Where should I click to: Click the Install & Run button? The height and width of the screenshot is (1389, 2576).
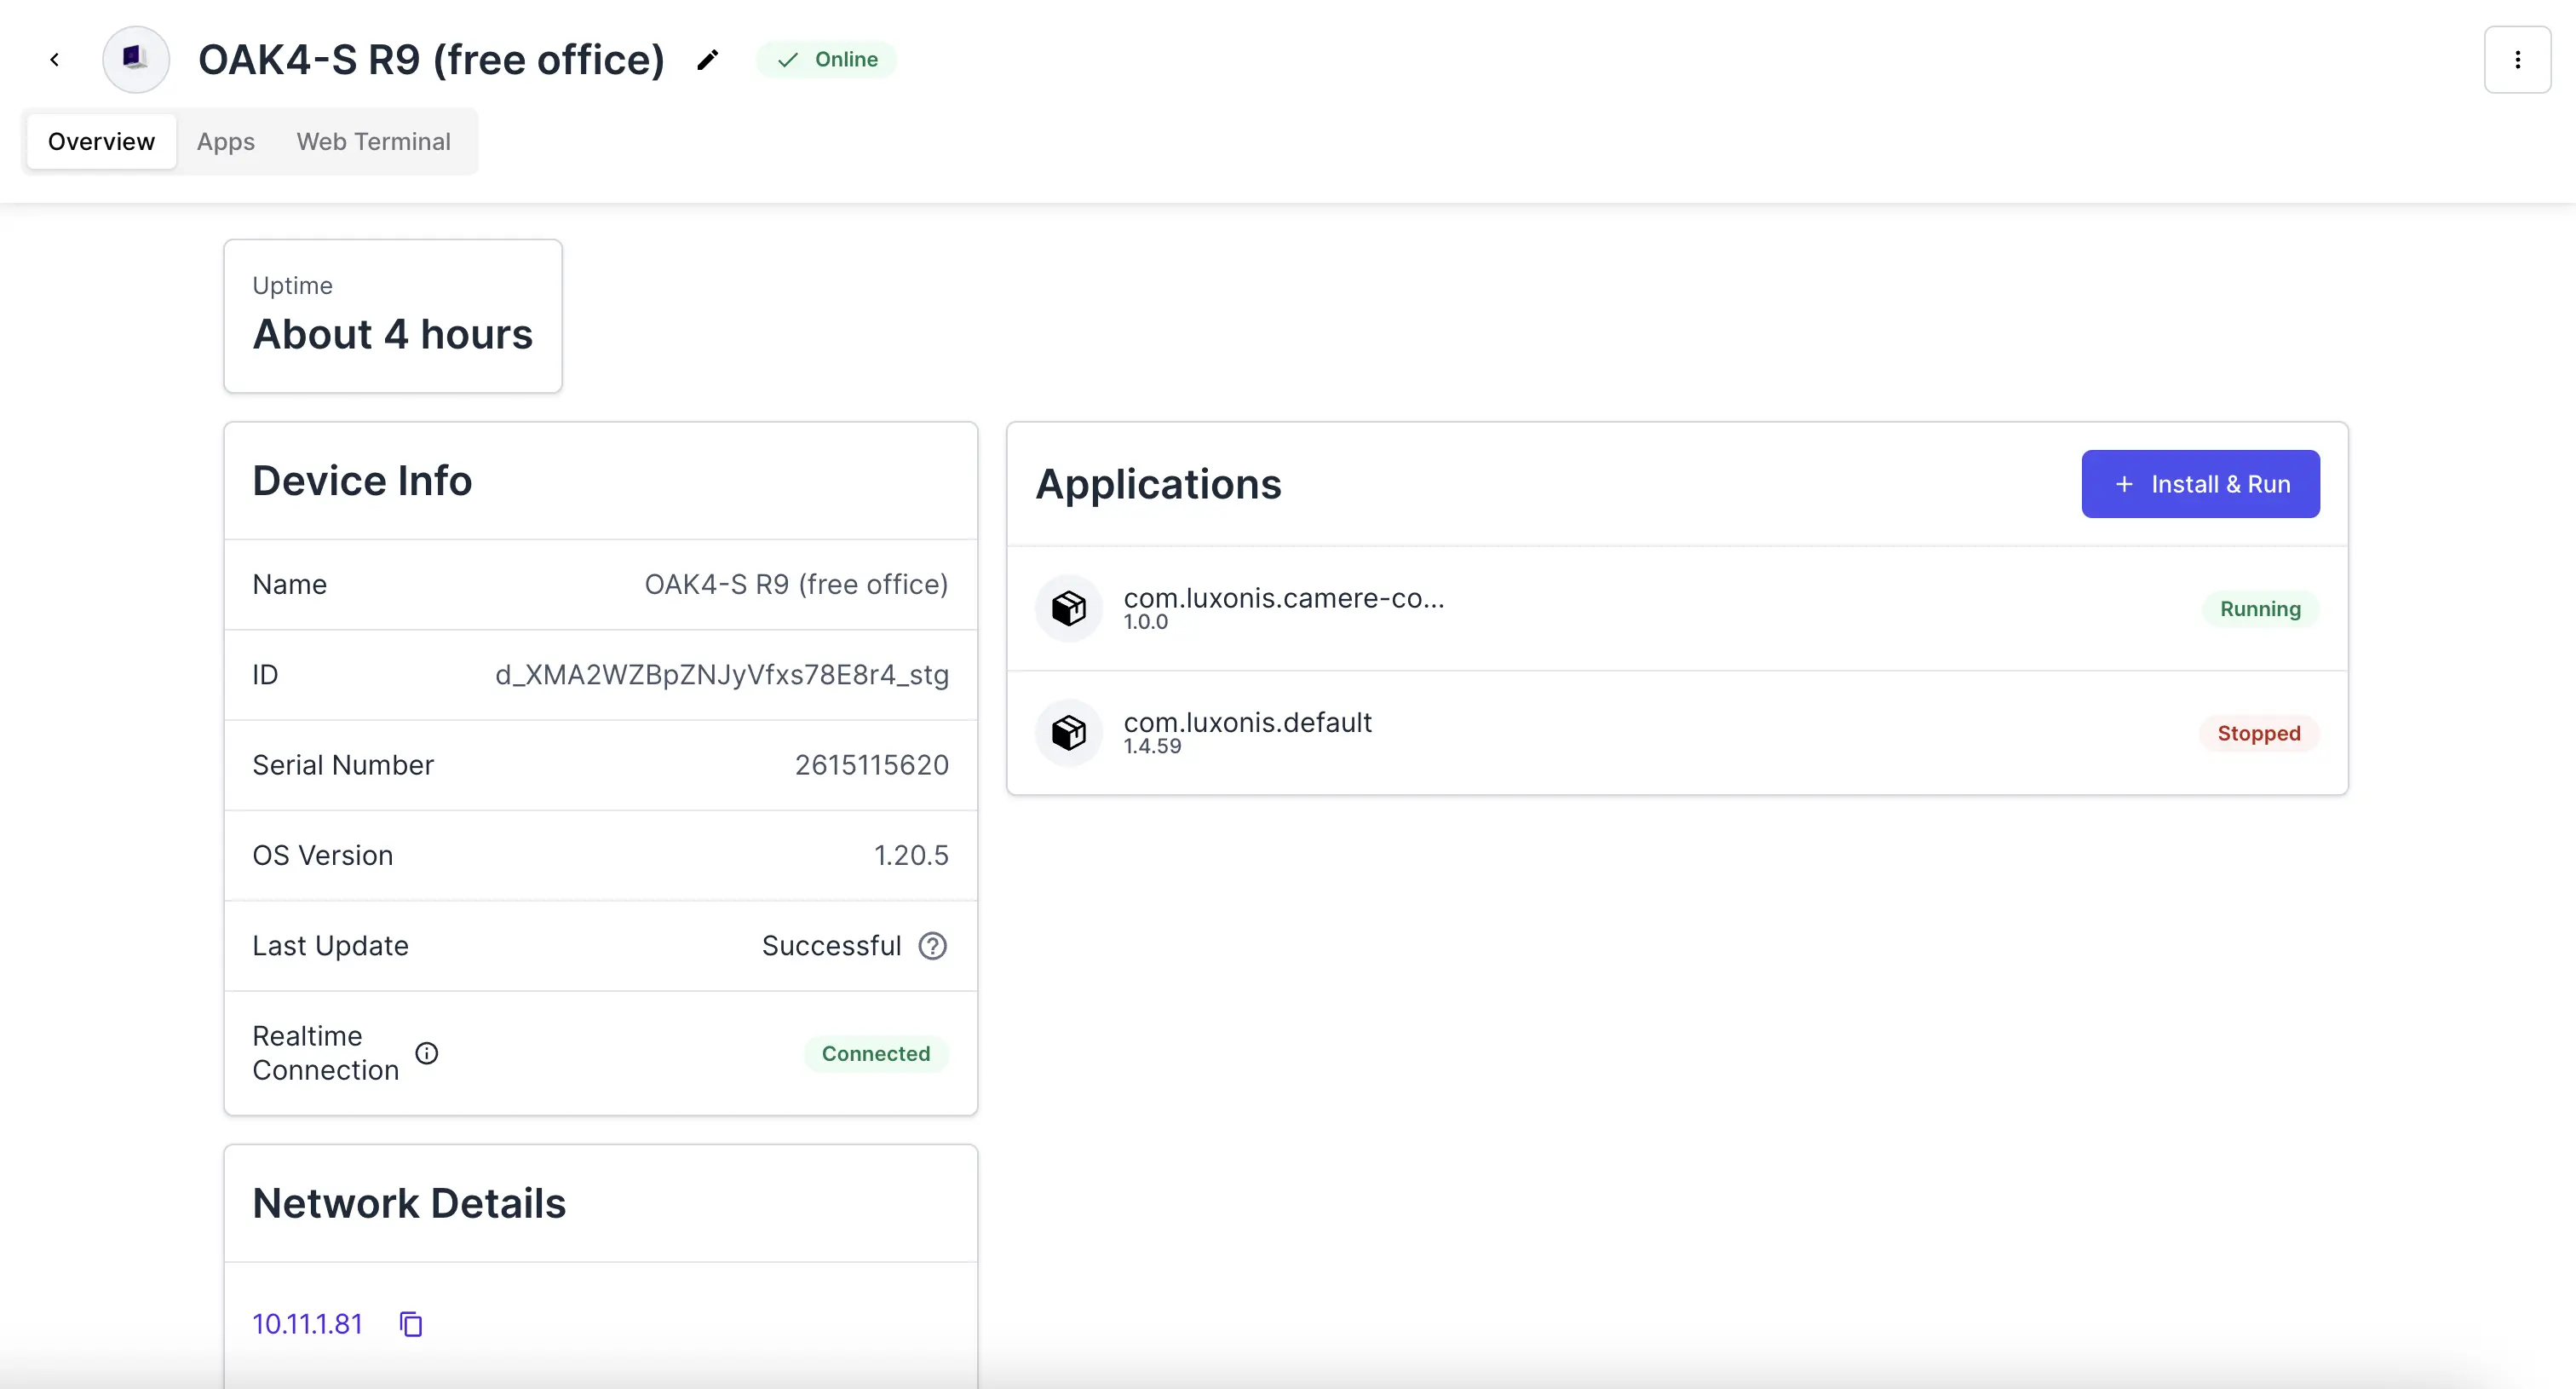(2200, 484)
